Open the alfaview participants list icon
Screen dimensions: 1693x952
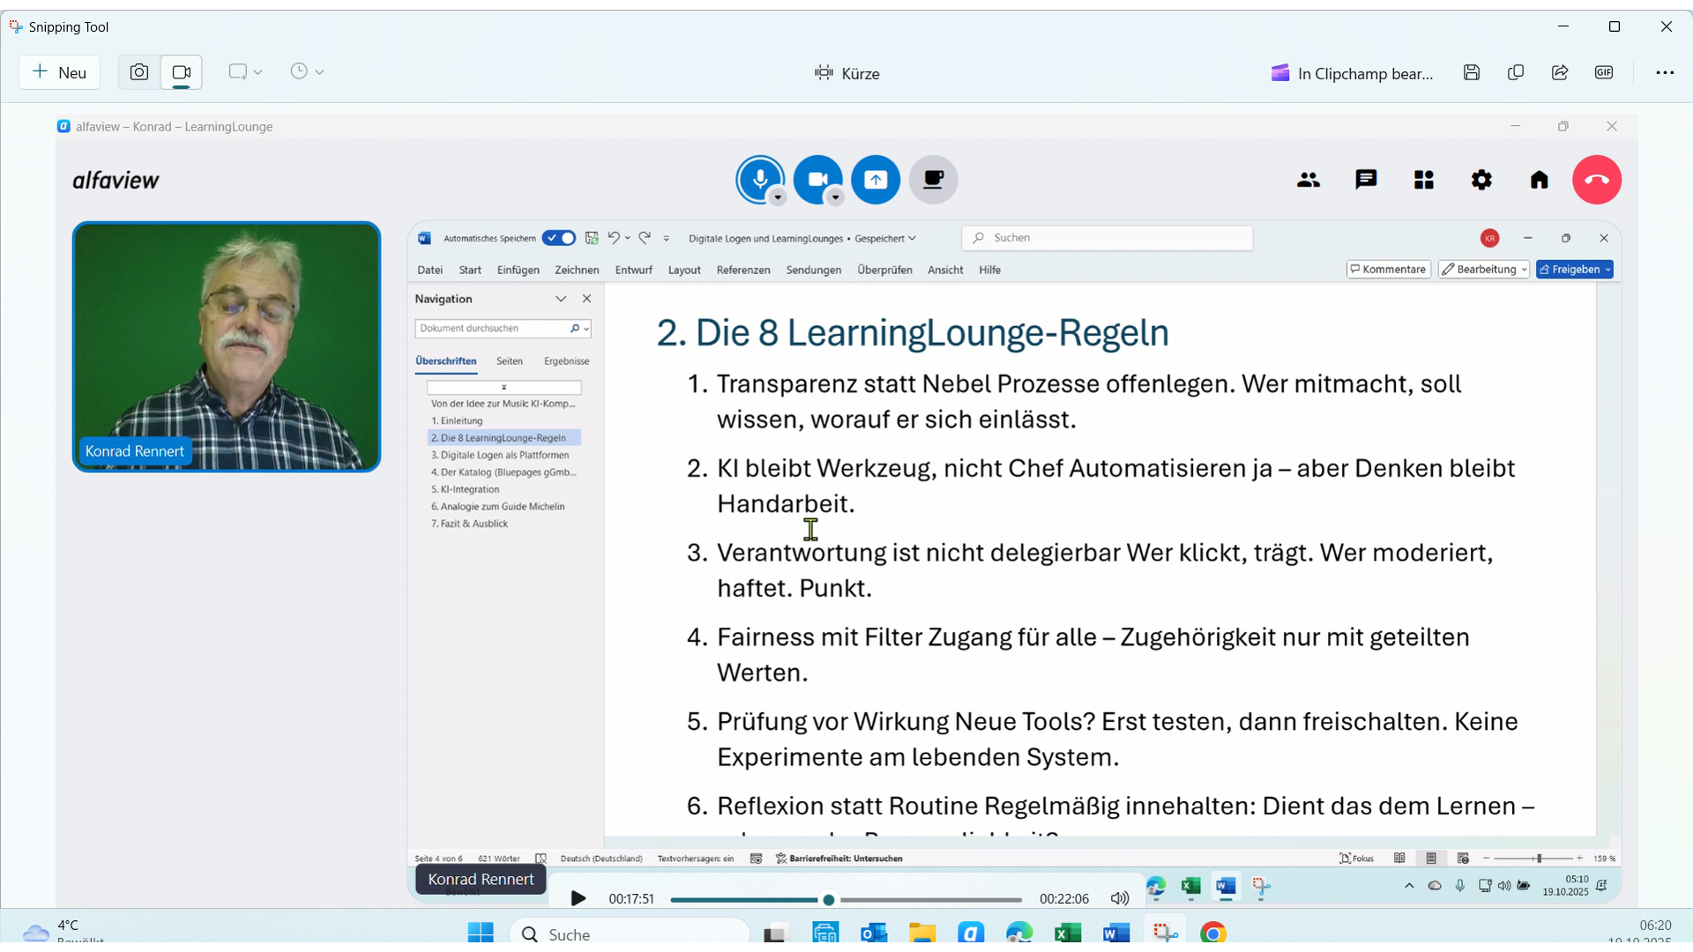click(1308, 180)
